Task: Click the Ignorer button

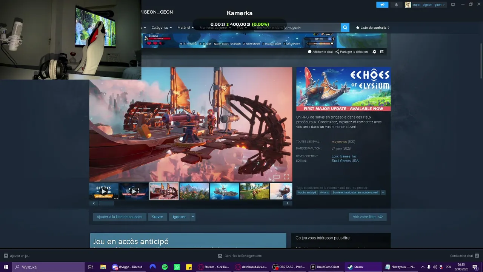Action: pos(179,217)
